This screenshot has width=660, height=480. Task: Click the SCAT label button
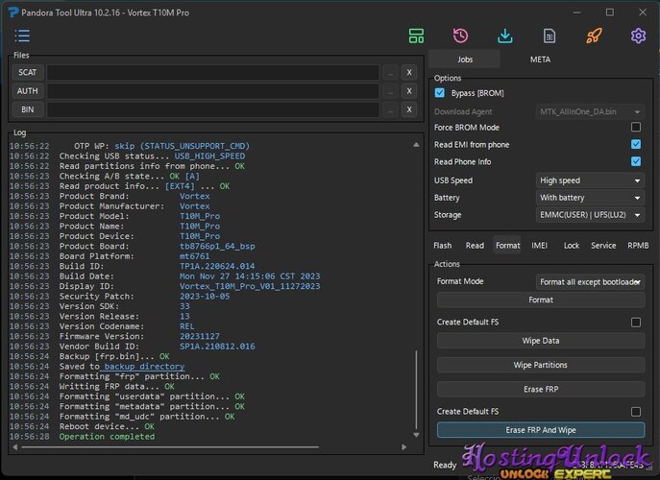point(27,72)
